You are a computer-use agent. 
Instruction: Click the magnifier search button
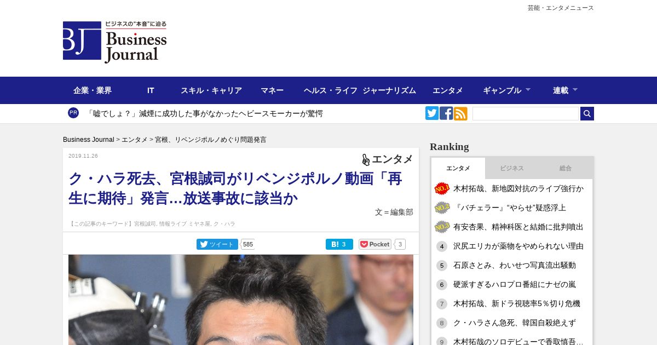coord(587,113)
